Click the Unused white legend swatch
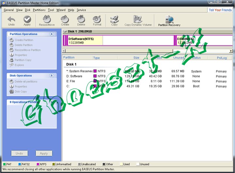This screenshot has height=173, width=235. click(x=138, y=164)
